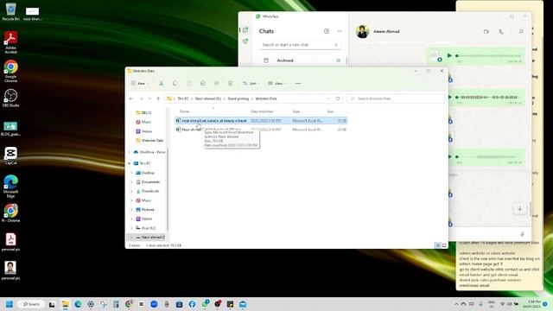Expand the Desktop node in navigation pane

pyautogui.click(x=132, y=173)
